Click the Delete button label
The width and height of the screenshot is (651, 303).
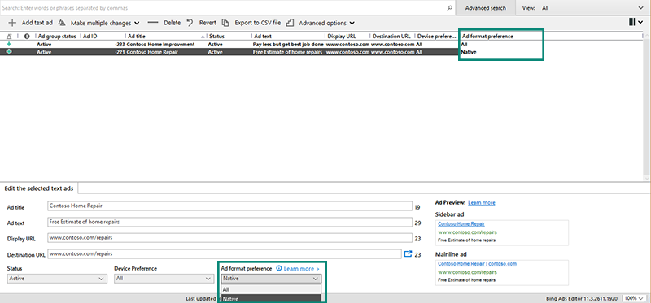172,23
